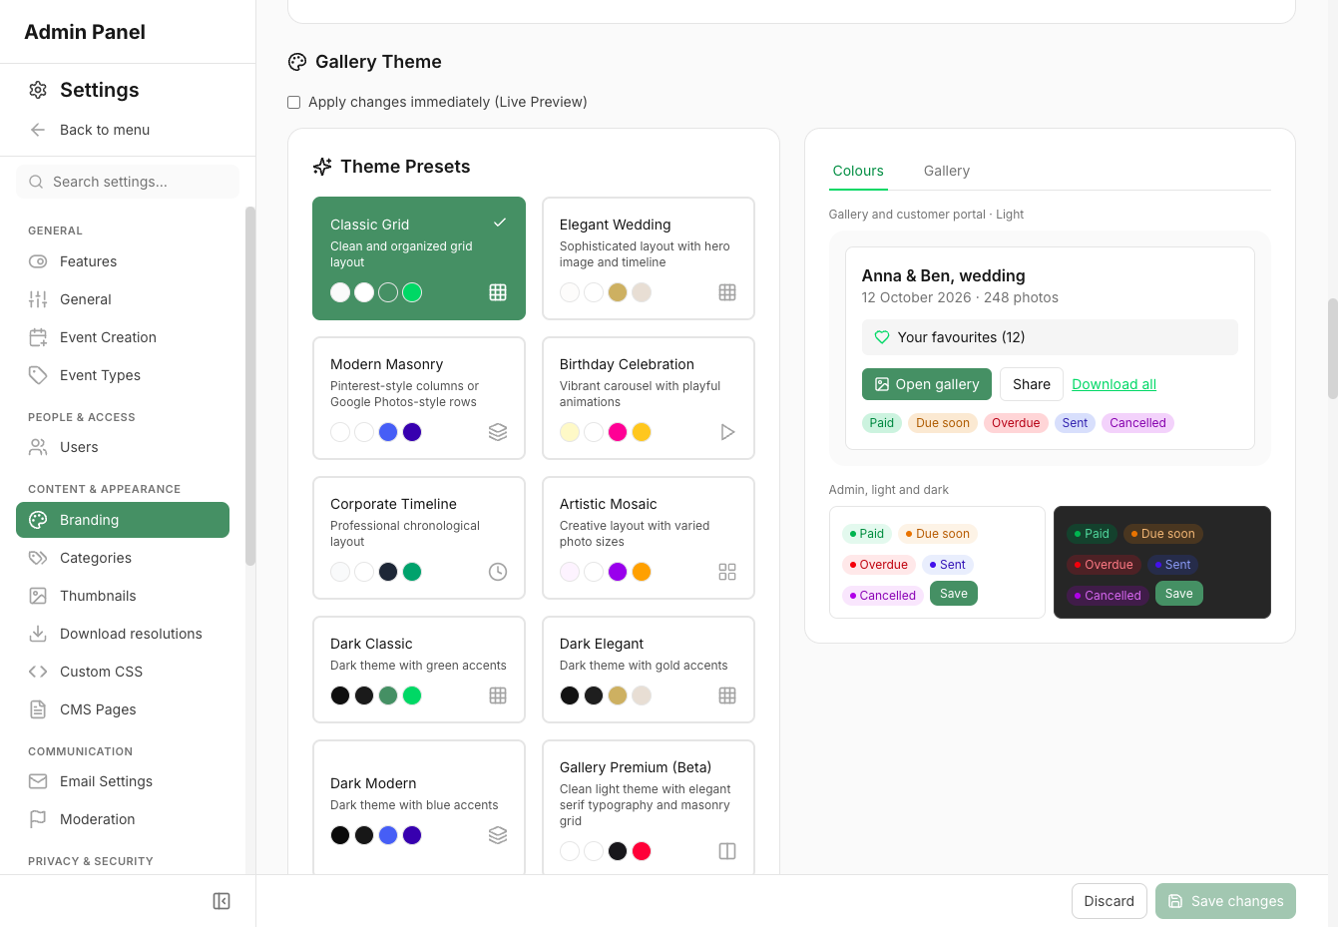Click the Your favourites (12) row
The height and width of the screenshot is (927, 1338).
(x=1050, y=337)
